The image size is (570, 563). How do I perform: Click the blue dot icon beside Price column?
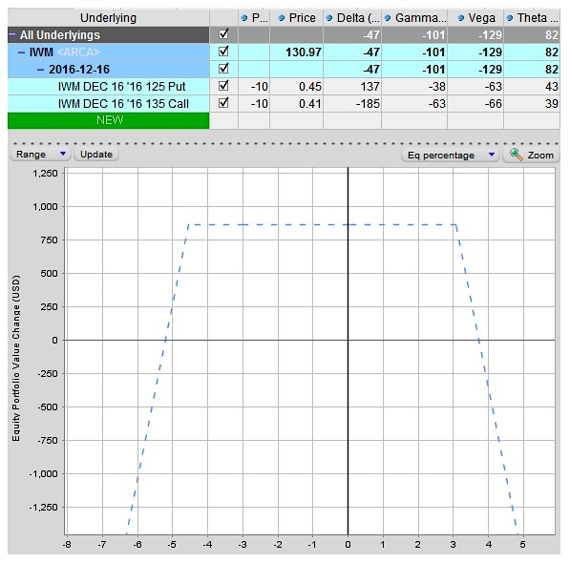tap(281, 18)
